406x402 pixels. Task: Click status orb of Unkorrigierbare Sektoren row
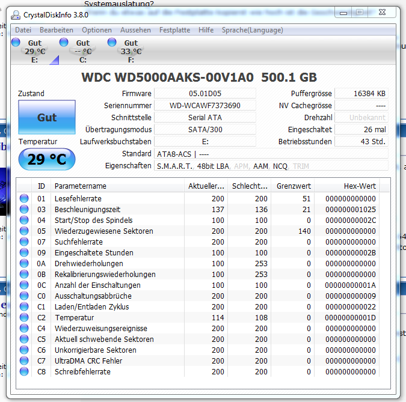24,350
